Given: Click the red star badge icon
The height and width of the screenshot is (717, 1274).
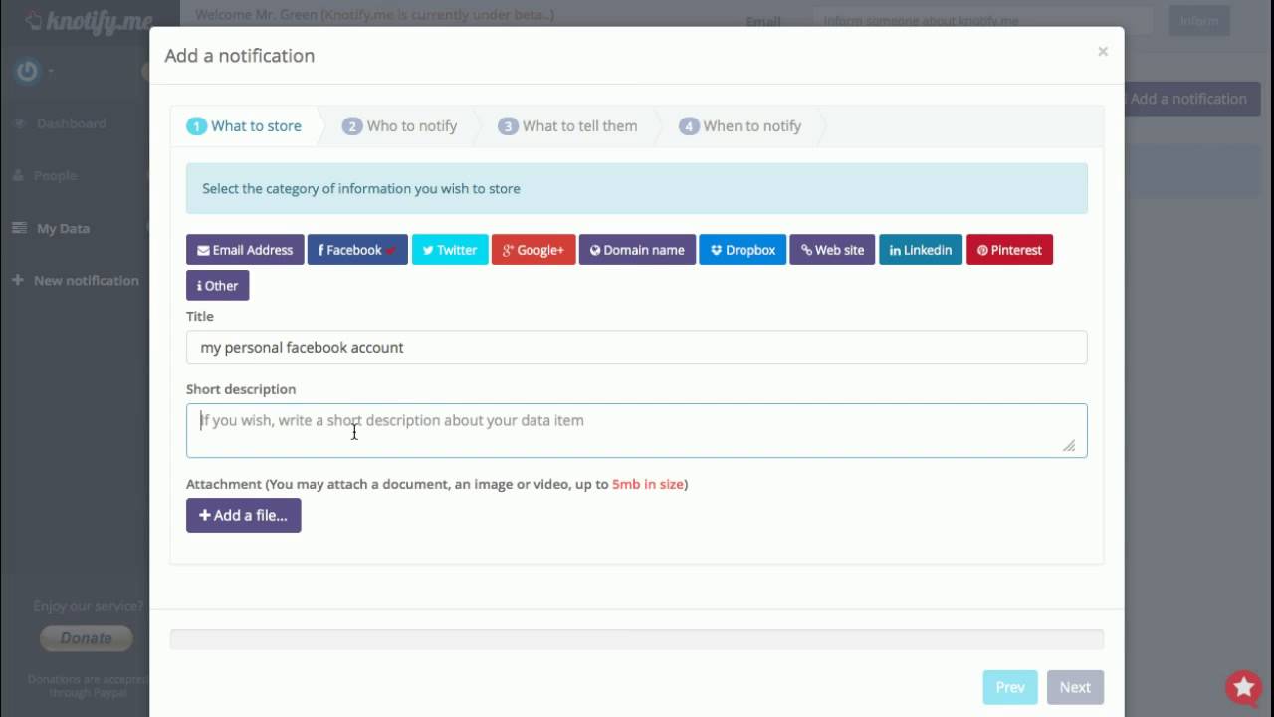Looking at the screenshot, I should point(1243,687).
